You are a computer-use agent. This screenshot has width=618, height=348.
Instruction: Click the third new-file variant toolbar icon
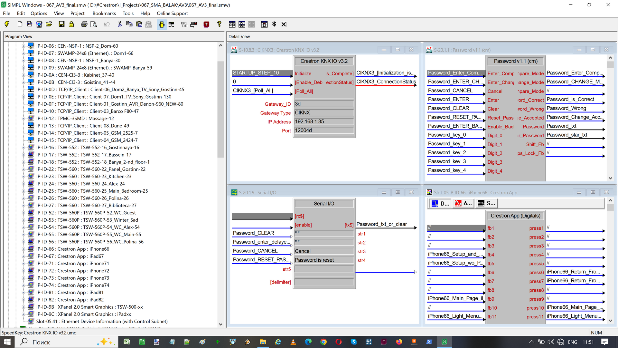pyautogui.click(x=39, y=24)
